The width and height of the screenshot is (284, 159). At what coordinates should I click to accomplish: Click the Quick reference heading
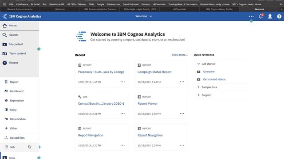tap(204, 55)
